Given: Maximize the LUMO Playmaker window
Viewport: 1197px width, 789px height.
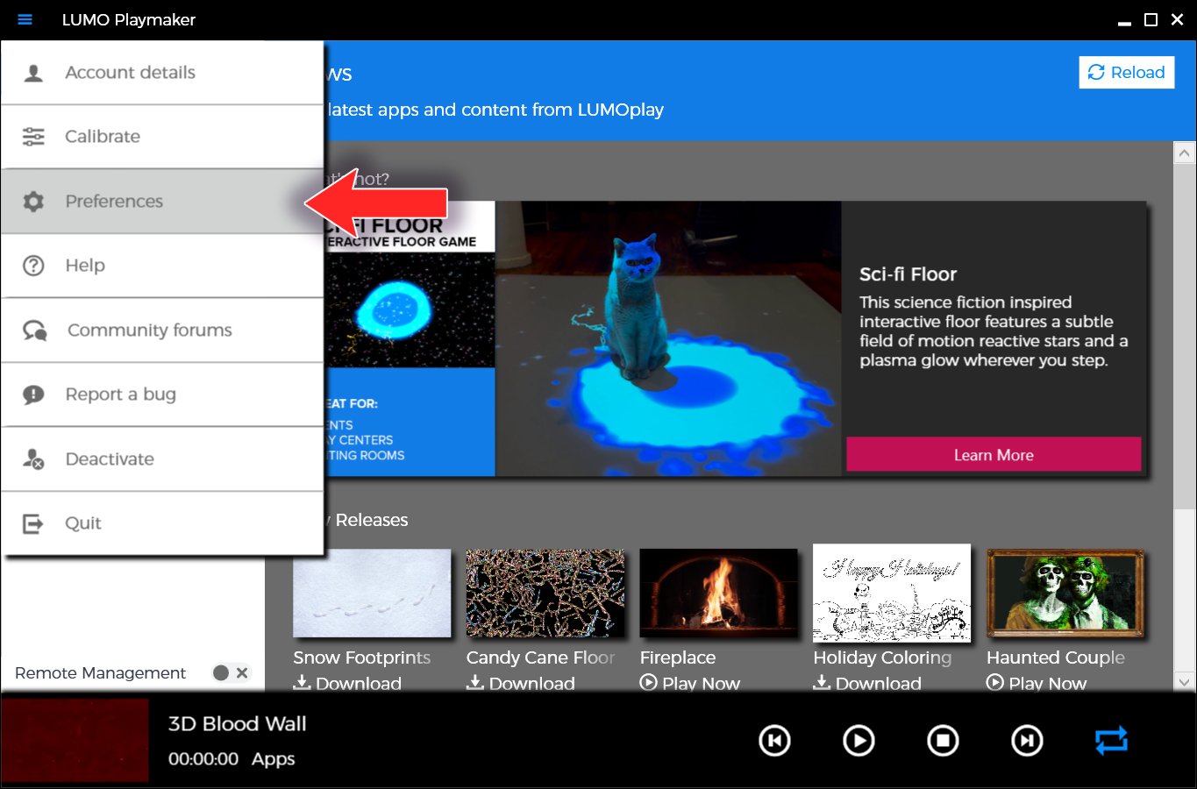Looking at the screenshot, I should [x=1151, y=19].
